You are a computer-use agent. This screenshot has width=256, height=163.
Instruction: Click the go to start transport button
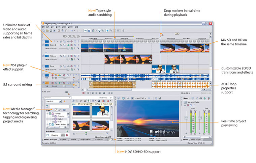(x=108, y=93)
